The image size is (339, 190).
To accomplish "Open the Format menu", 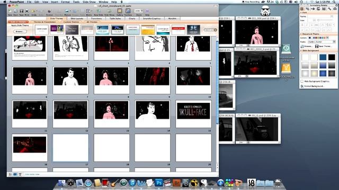I will click(x=65, y=2).
